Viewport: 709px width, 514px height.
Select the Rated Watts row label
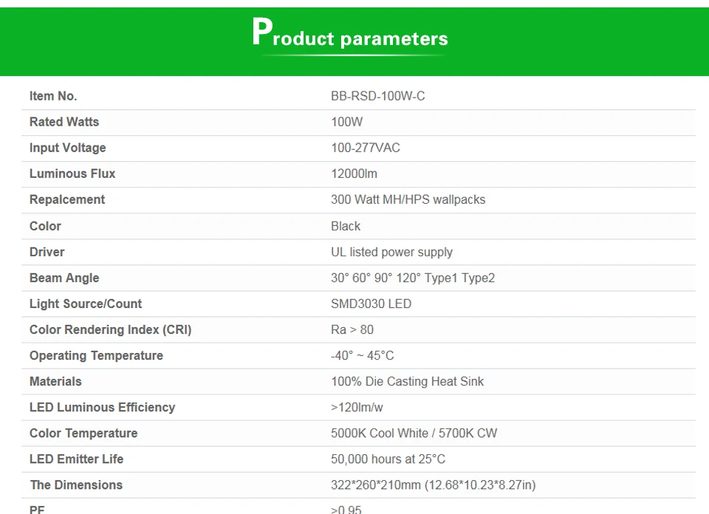click(x=64, y=122)
